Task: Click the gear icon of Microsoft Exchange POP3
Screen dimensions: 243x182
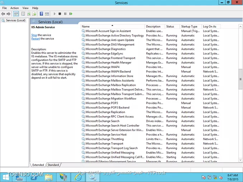Action: (83, 103)
